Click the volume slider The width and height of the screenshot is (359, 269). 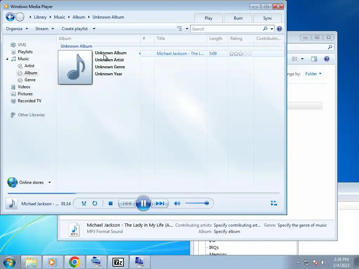click(197, 204)
